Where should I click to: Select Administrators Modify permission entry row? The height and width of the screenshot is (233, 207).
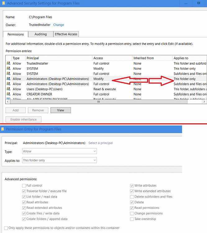[58, 79]
